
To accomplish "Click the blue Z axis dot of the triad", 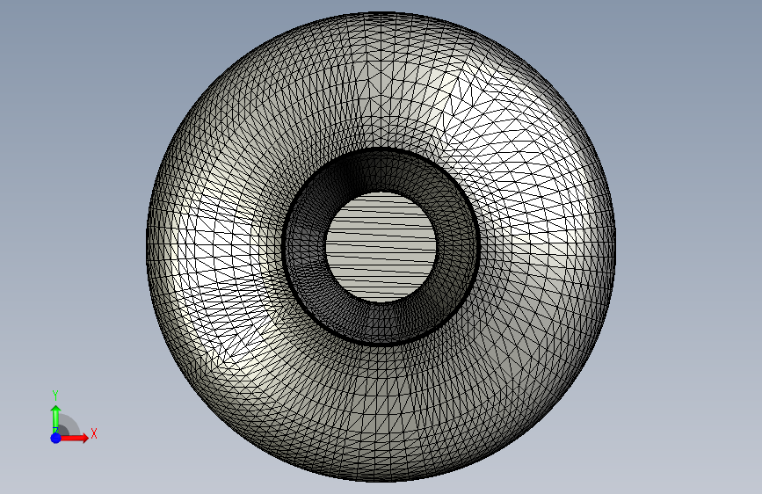I will click(55, 438).
